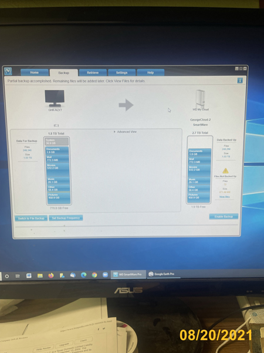The width and height of the screenshot is (264, 353).
Task: Click the "GeorgeCloud-2" device name
Action: (x=200, y=120)
